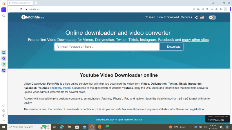Viewport: 232px width, 130px height.
Task: Open Pinboards heart icon in sidebar
Action: (x=4, y=106)
